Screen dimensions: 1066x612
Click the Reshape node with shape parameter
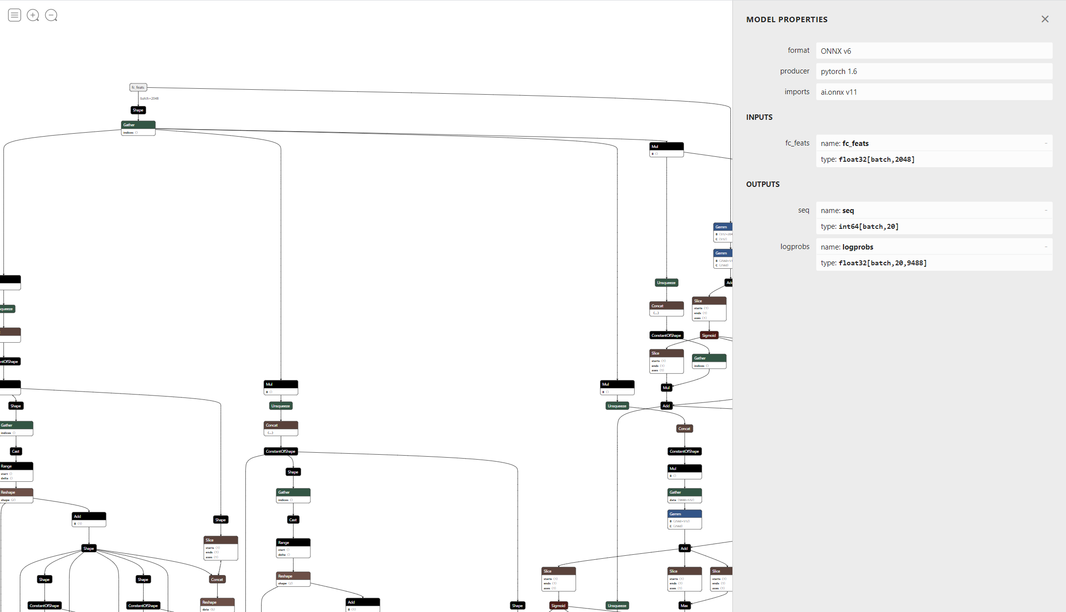click(293, 576)
